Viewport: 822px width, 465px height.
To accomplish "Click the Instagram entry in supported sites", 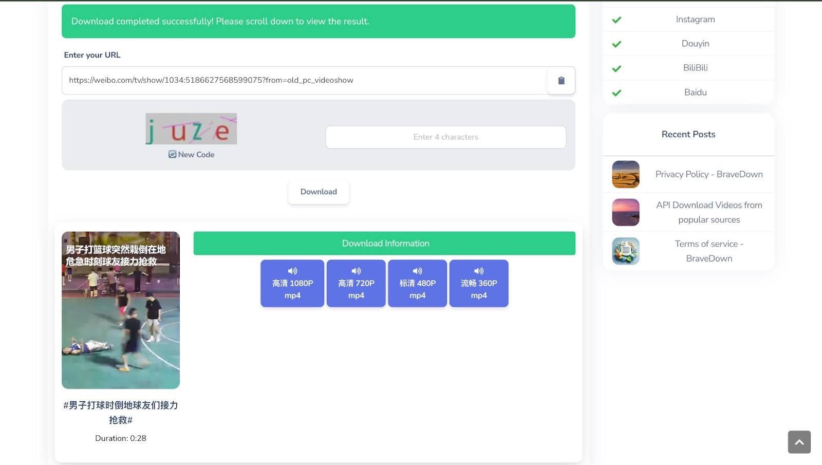I will pos(695,20).
